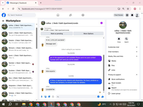Choose a sticker icon in composer

point(49,97)
